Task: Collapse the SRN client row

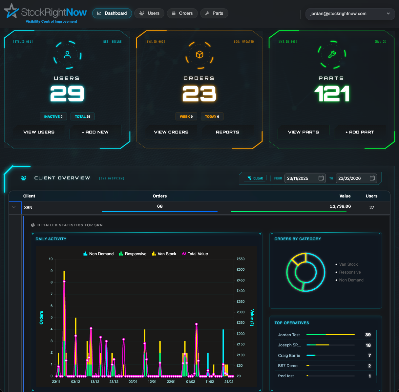Action: (14, 207)
